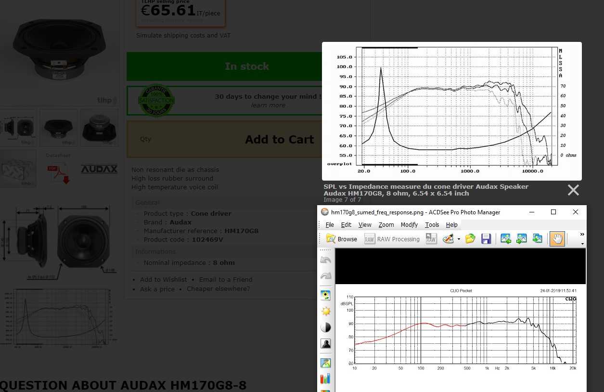
Task: Click 'Nominal impedance : 8 ohm' text
Action: [189, 263]
